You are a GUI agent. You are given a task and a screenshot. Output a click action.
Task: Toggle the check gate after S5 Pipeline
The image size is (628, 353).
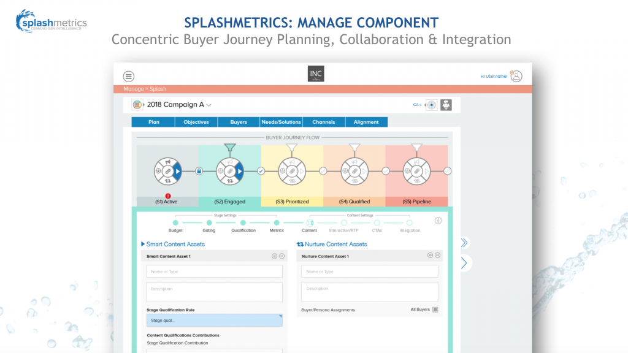coord(447,171)
